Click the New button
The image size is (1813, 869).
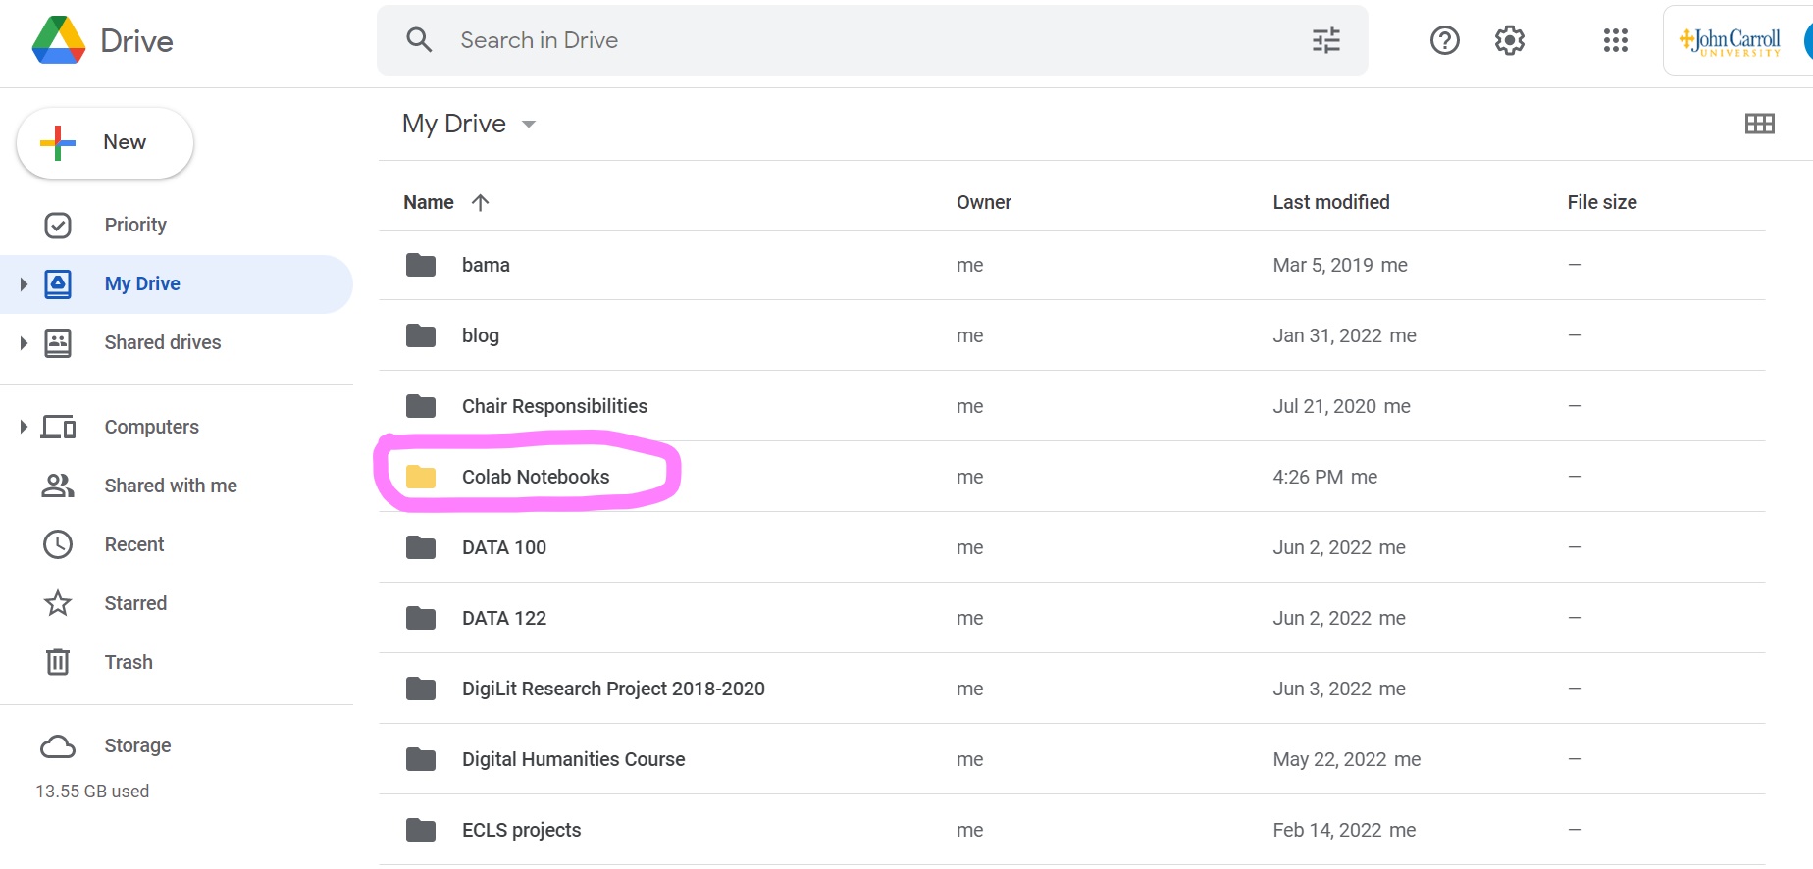point(105,143)
